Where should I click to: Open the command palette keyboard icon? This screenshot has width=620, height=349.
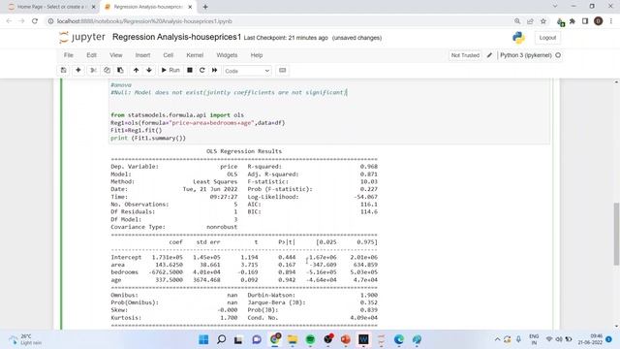pos(282,71)
